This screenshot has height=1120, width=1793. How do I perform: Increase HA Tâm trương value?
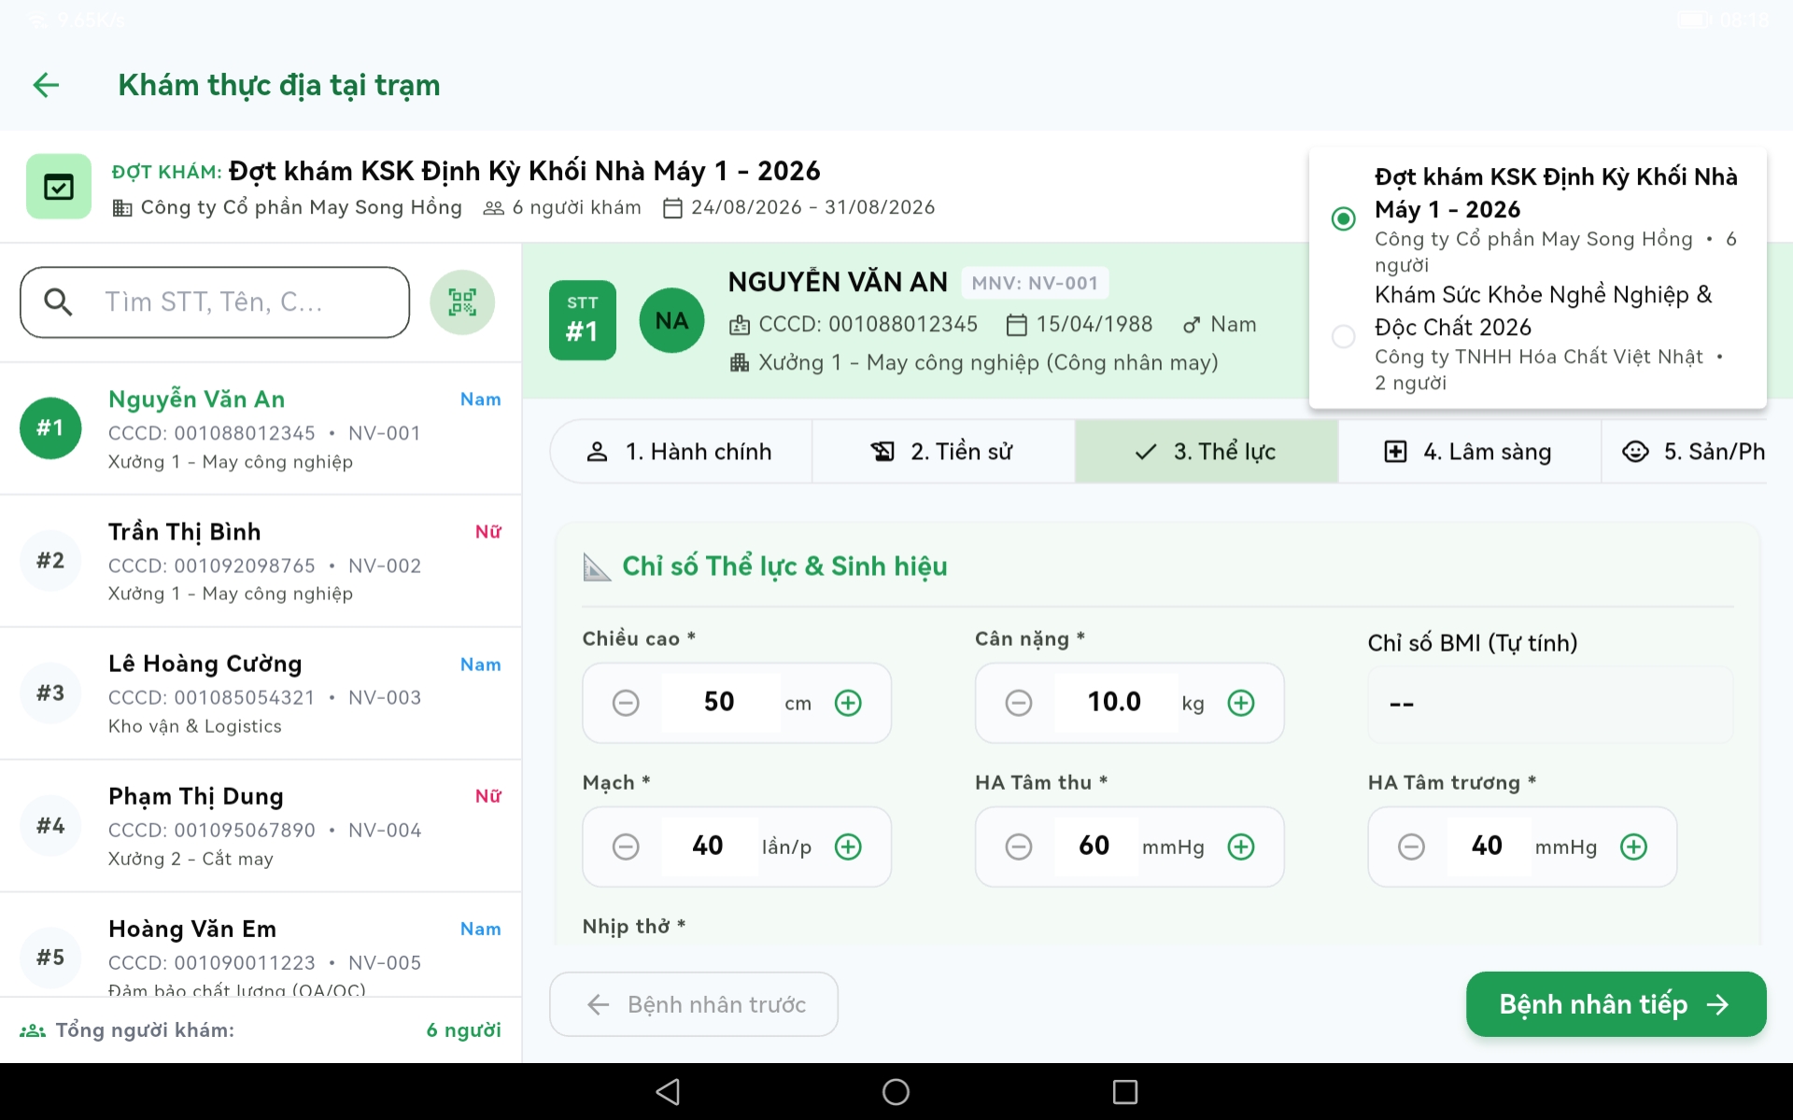(x=1633, y=847)
